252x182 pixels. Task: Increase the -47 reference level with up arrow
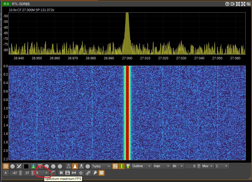click(x=20, y=172)
